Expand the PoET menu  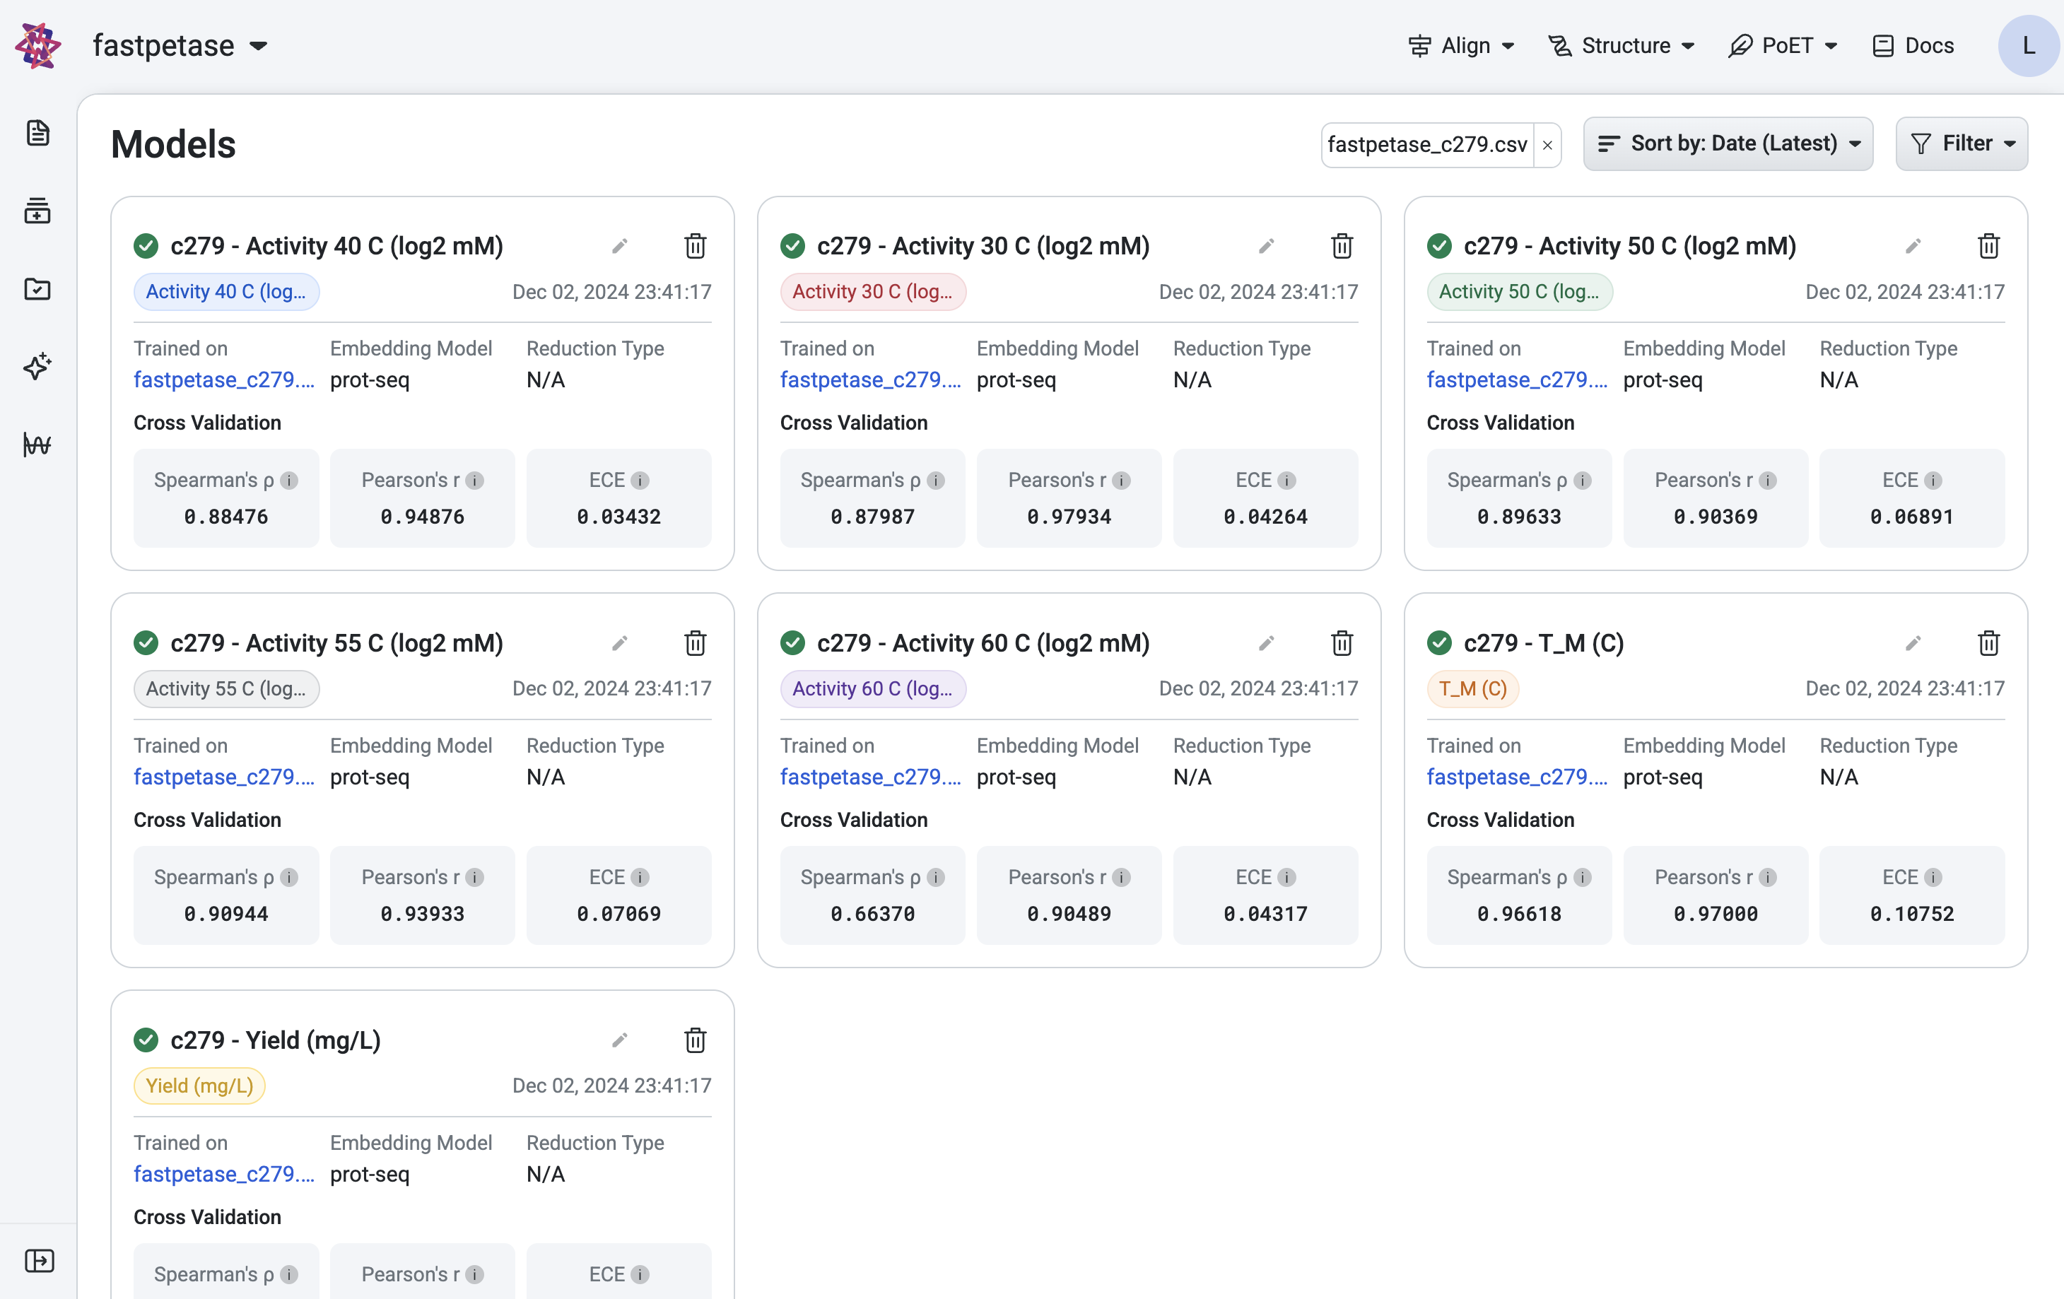click(1783, 45)
